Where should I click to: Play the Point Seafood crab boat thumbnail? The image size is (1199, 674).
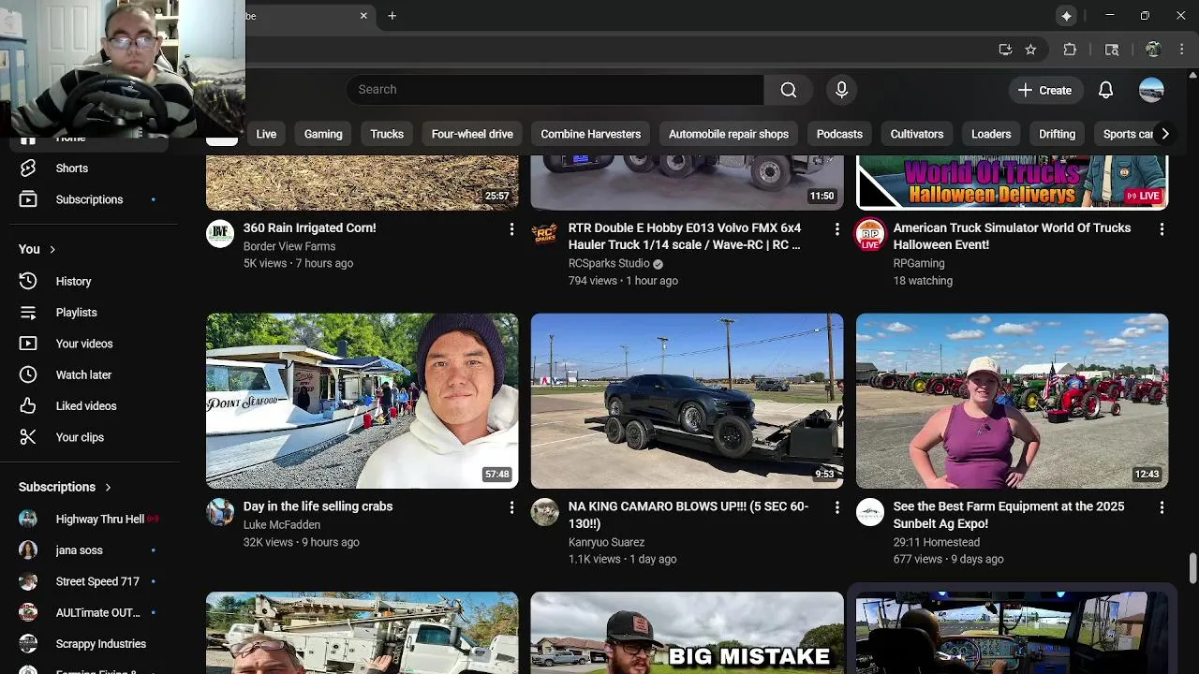362,401
